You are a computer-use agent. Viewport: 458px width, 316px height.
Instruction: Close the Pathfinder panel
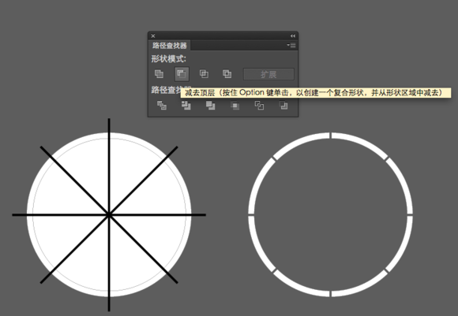click(x=153, y=36)
